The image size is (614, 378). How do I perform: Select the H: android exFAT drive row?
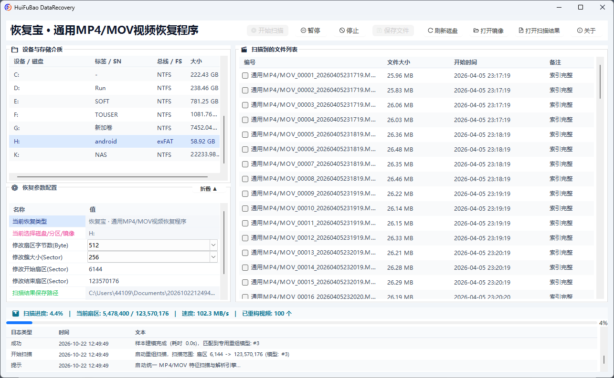[x=115, y=142]
